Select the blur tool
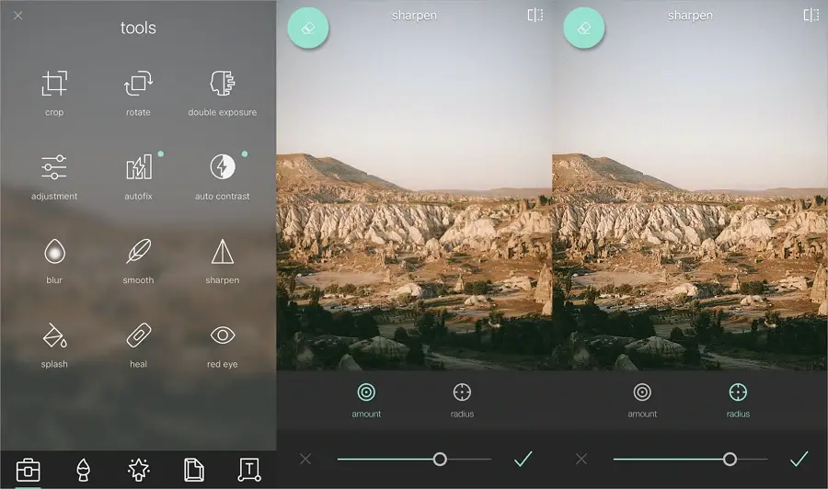The image size is (828, 489). [x=54, y=261]
